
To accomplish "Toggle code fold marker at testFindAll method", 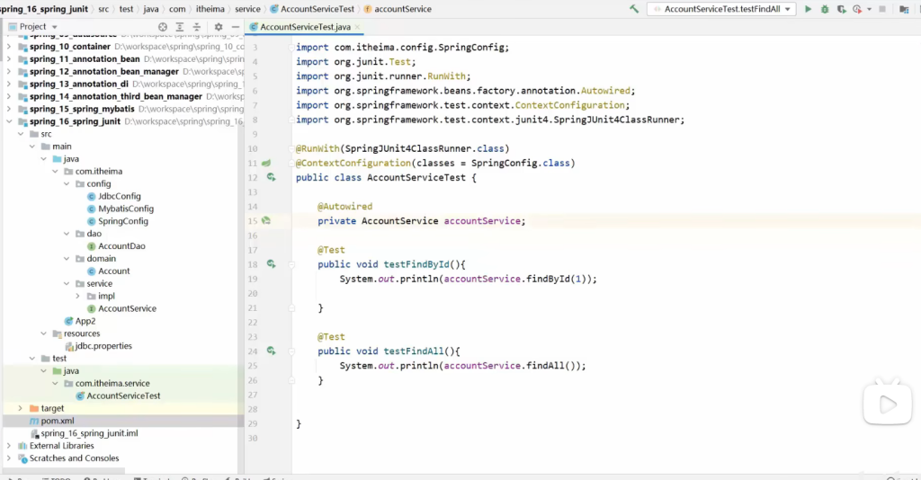I will tap(291, 351).
